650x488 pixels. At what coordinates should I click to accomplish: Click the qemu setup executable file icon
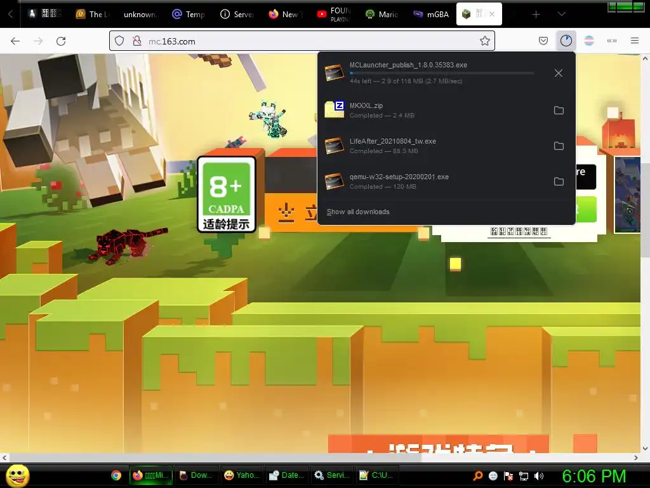[334, 181]
